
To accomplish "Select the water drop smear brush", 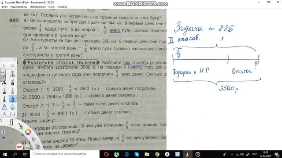I will (x=12, y=107).
